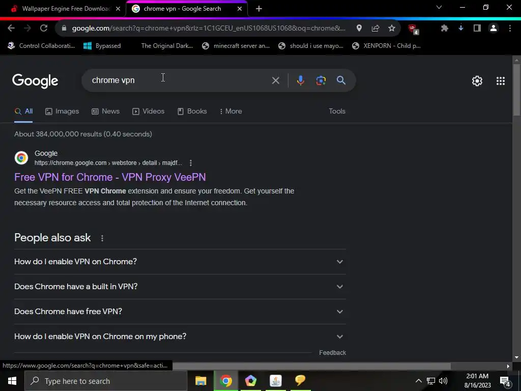The height and width of the screenshot is (391, 521).
Task: Open The Original Dark... bookmark
Action: click(167, 46)
